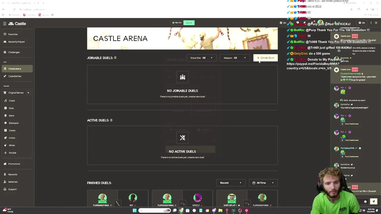This screenshot has height=214, width=381.
Task: Close the chat panel
Action: pyautogui.click(x=376, y=23)
